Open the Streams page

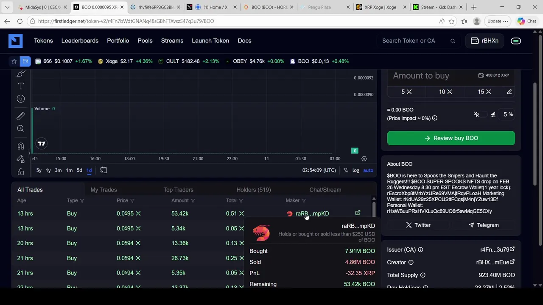172,41
